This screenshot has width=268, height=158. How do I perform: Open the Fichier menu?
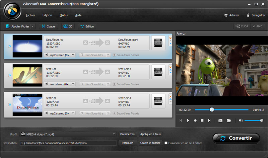(x=30, y=15)
